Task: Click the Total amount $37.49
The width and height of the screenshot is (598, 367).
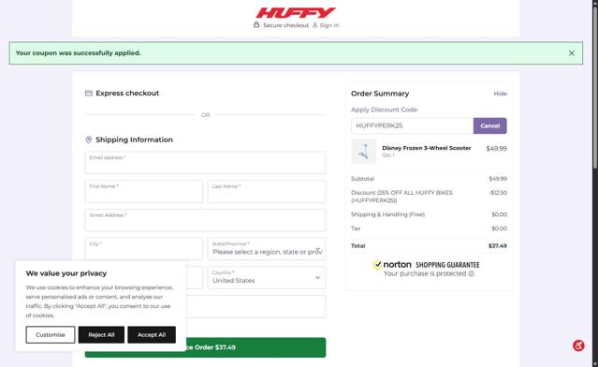Action: coord(497,246)
